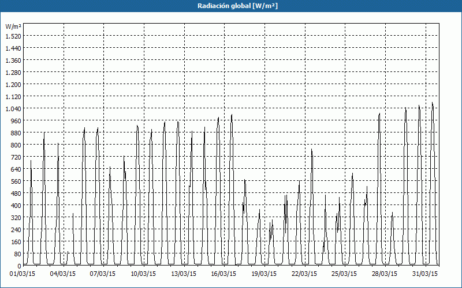Click the 01/03/15 date label
The width and height of the screenshot is (462, 288).
click(23, 274)
